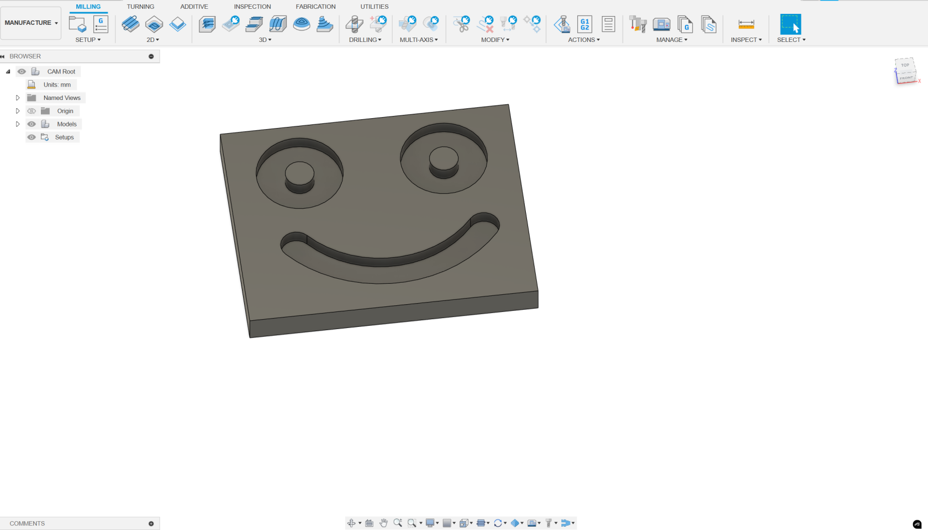Click the Trim toolpath scissors icon

pyautogui.click(x=461, y=24)
